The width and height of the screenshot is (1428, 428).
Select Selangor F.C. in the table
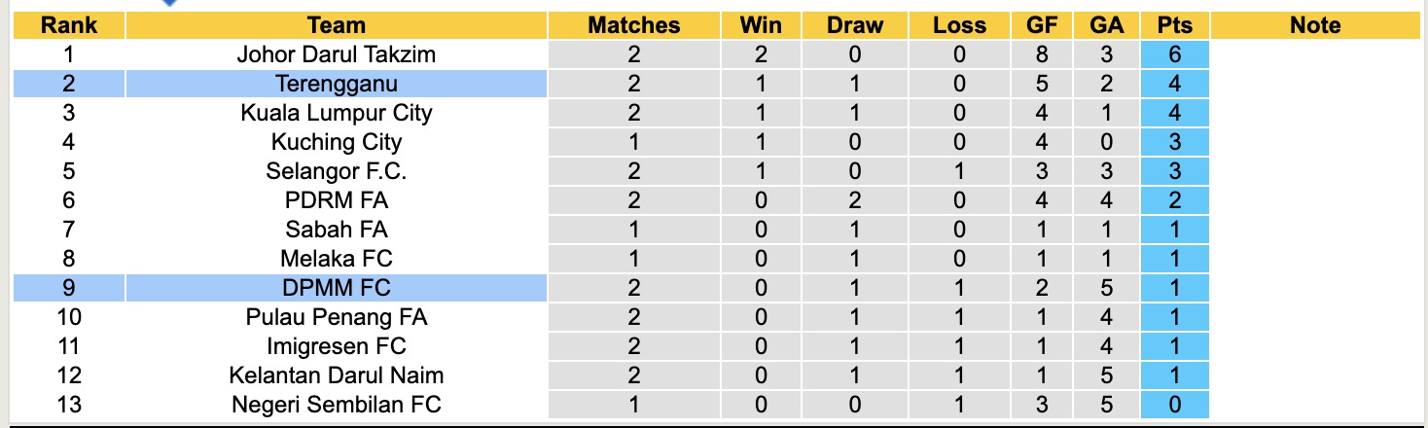[336, 171]
